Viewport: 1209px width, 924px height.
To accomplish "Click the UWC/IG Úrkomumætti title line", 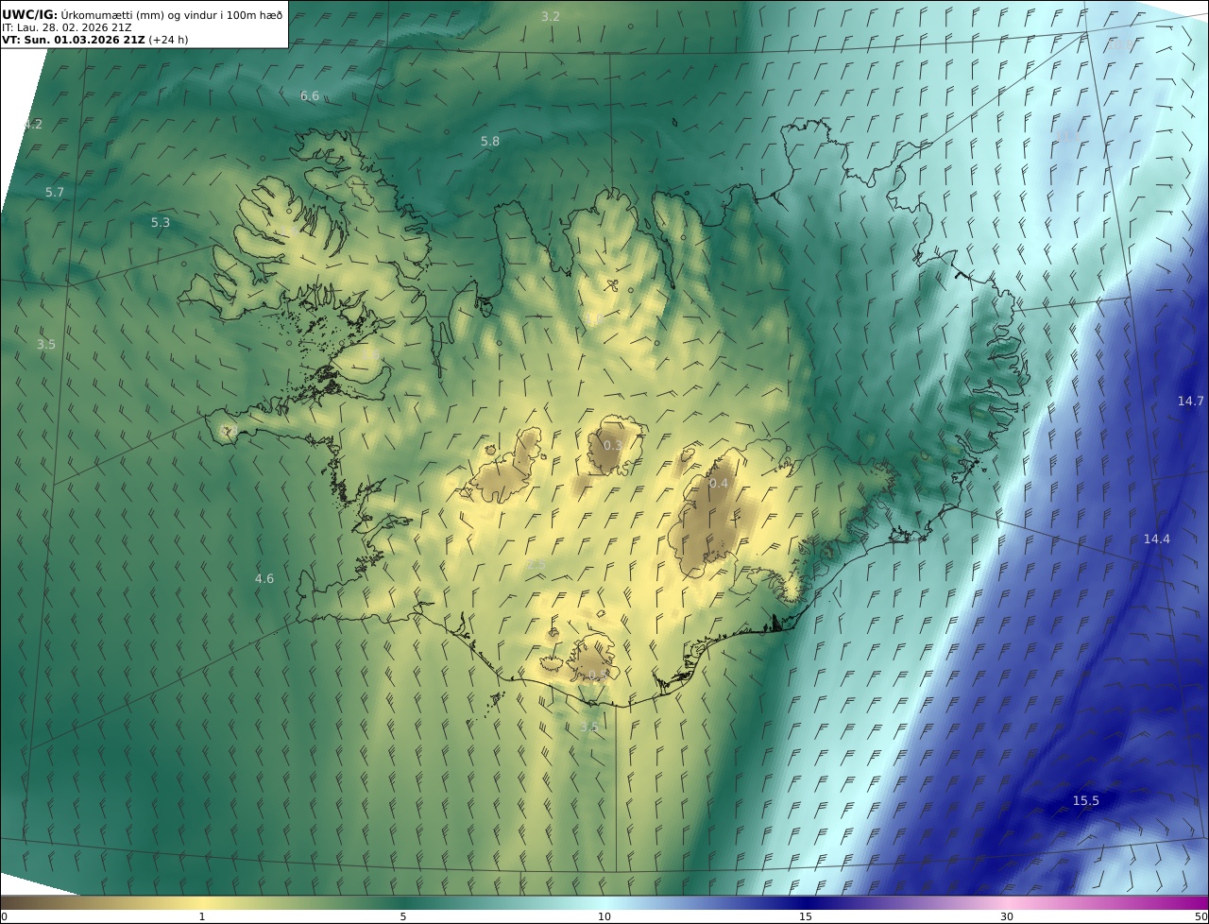I will [x=143, y=14].
